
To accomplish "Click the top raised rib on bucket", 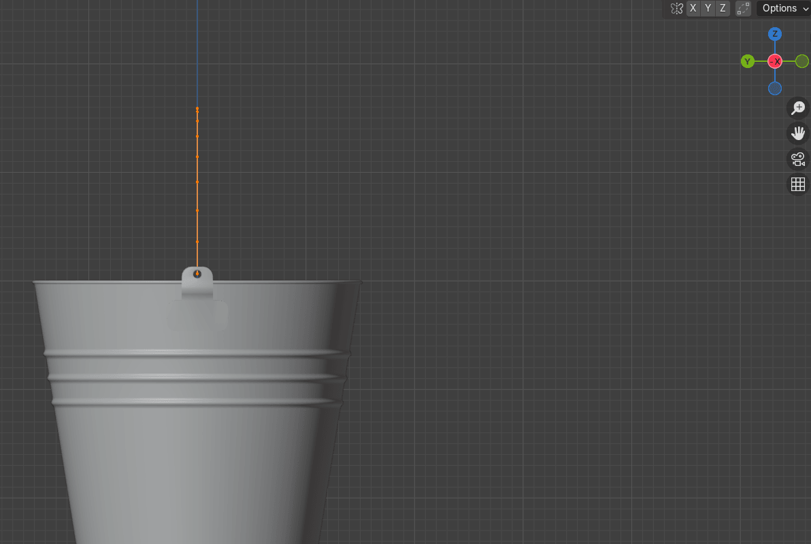I will [197, 353].
